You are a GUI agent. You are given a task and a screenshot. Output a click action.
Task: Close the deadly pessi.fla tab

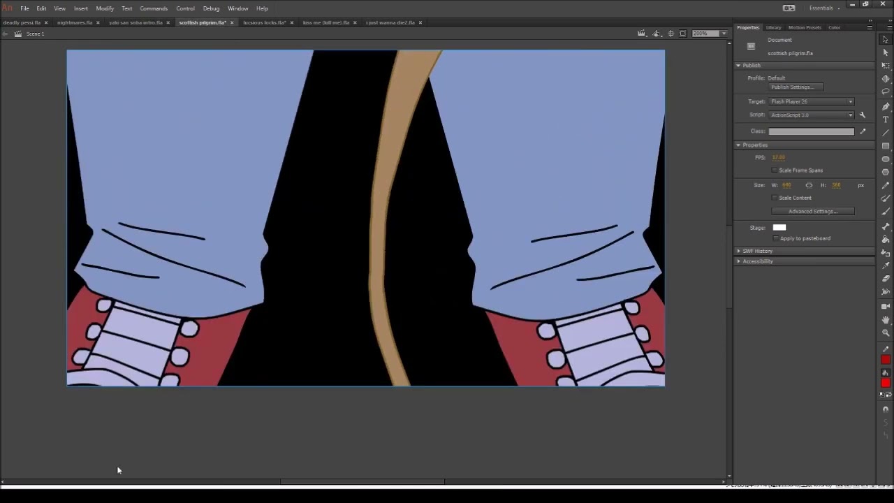tap(46, 22)
